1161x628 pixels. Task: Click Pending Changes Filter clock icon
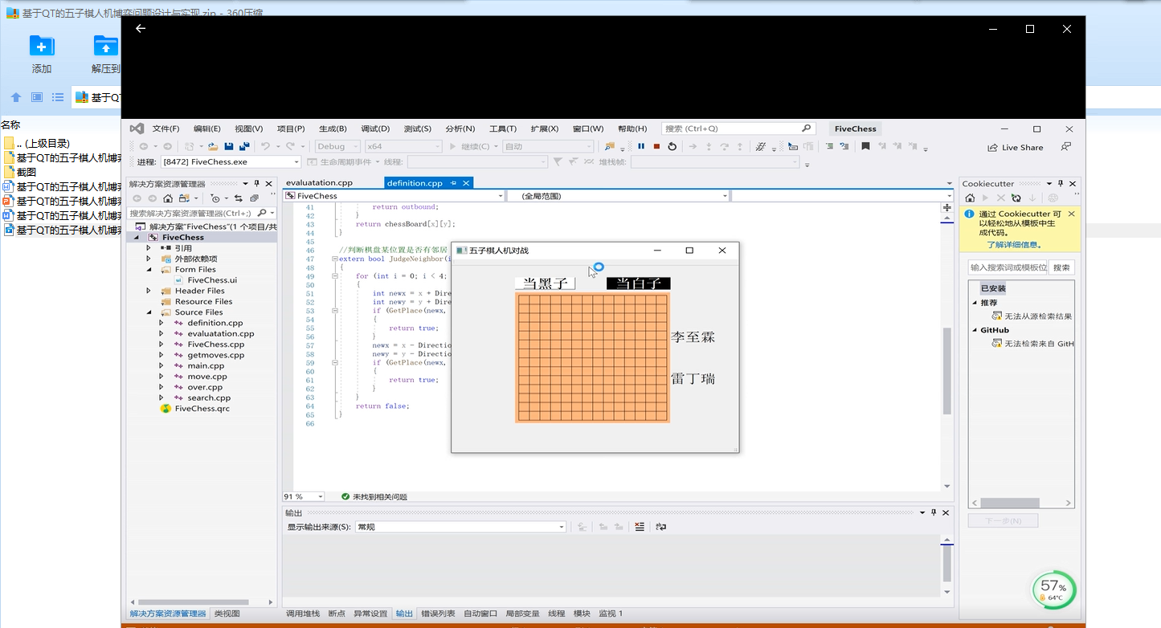[x=215, y=198]
